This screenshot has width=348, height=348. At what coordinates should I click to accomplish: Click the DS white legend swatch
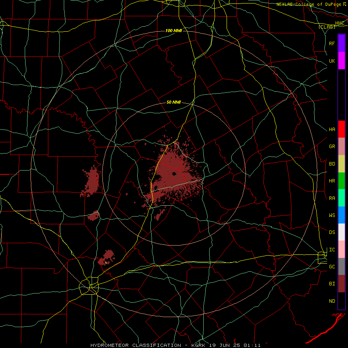click(x=341, y=232)
